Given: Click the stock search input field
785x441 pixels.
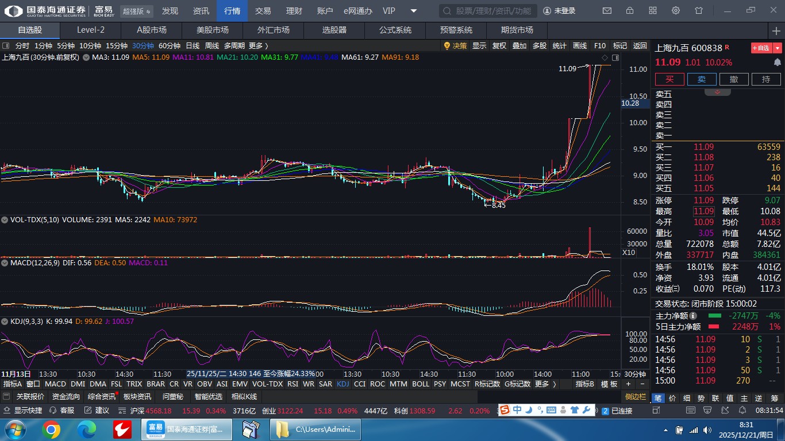Looking at the screenshot, I should coord(488,11).
